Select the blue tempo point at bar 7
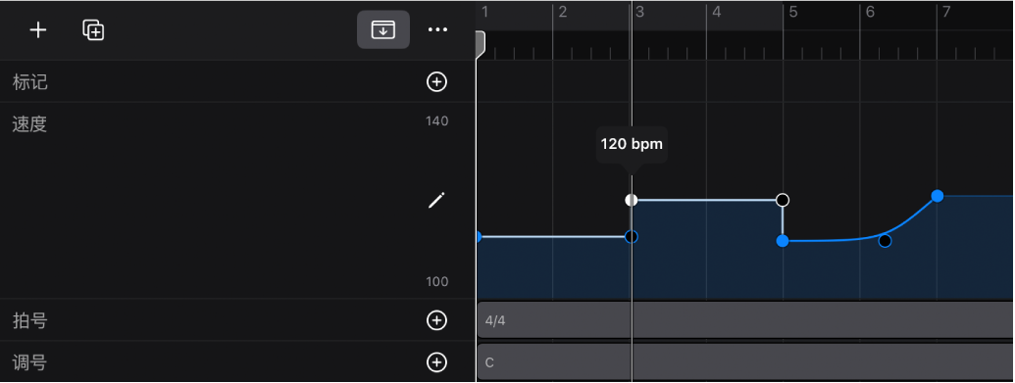This screenshot has width=1015, height=383. (x=937, y=196)
